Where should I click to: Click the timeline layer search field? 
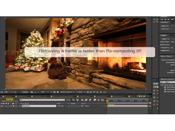[x=42, y=100]
